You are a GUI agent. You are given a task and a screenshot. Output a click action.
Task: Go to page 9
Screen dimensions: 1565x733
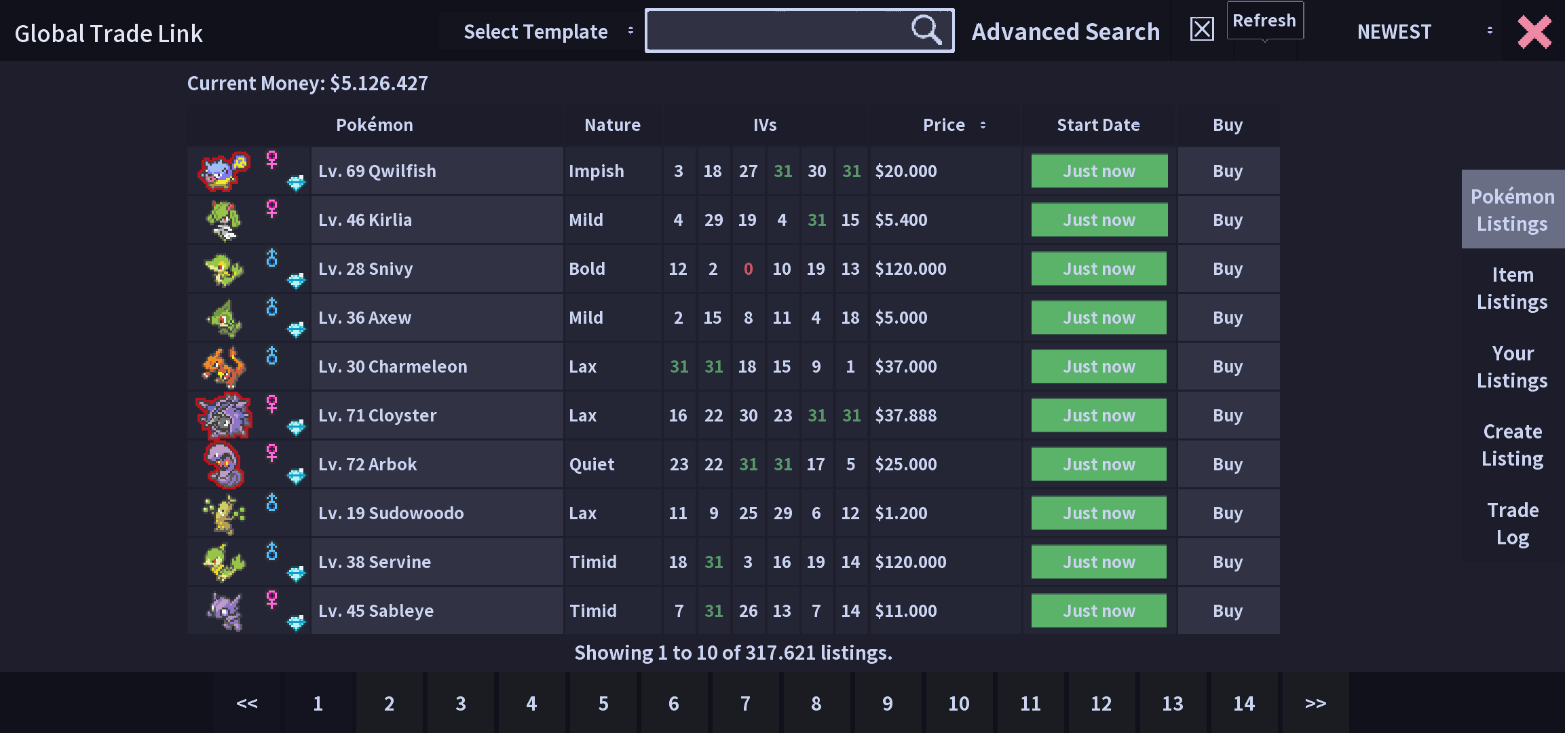coord(888,703)
